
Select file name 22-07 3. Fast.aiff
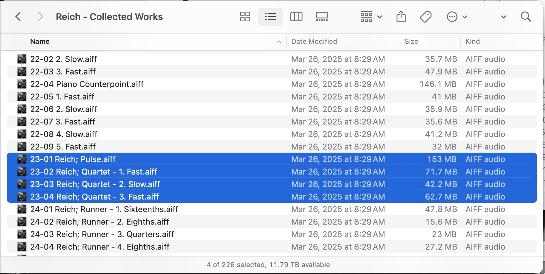(63, 122)
